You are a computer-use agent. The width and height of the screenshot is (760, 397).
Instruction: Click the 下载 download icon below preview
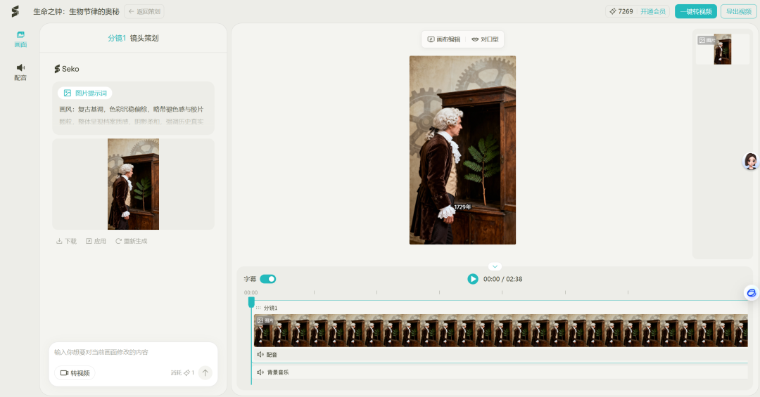coord(66,241)
